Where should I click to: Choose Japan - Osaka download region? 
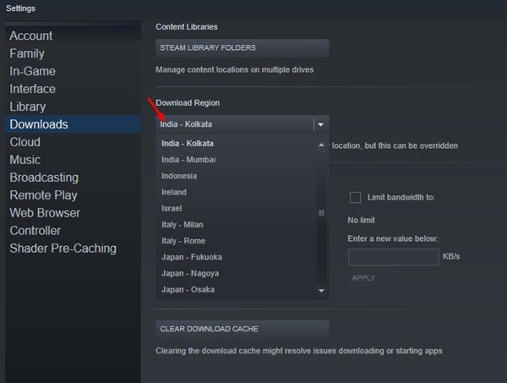(188, 290)
